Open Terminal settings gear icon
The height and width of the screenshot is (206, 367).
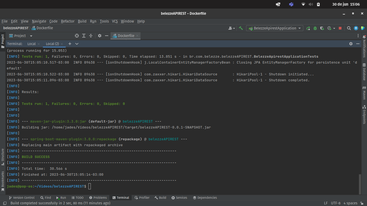pyautogui.click(x=351, y=44)
